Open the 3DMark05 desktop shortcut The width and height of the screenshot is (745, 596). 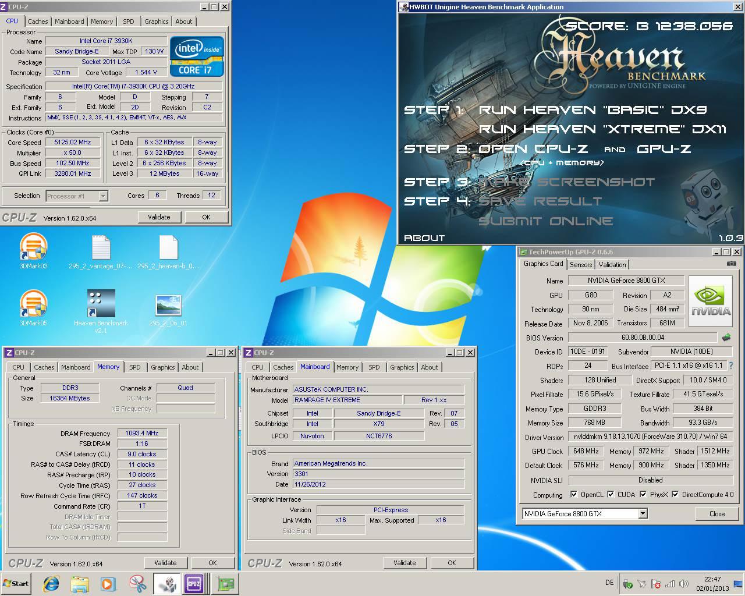click(x=33, y=308)
